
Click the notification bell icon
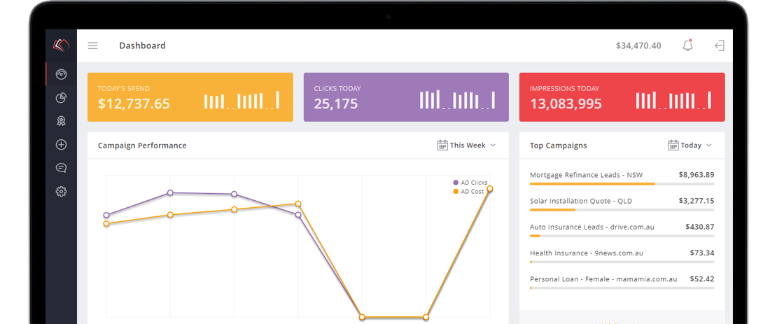click(x=687, y=45)
